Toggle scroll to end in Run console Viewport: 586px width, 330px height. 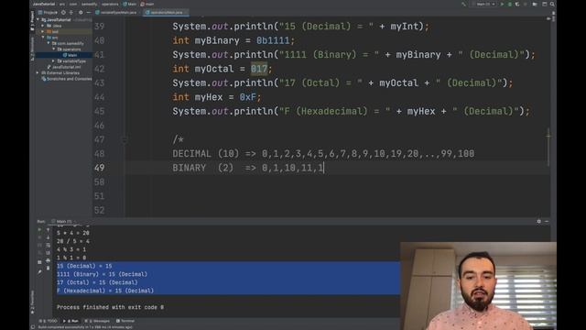(x=48, y=253)
